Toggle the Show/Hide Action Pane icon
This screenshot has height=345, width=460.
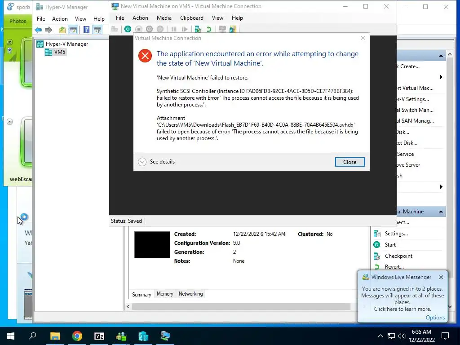pos(97,30)
